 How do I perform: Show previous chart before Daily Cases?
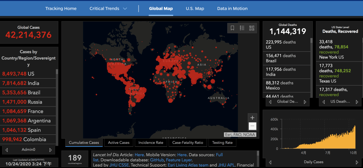(270, 162)
